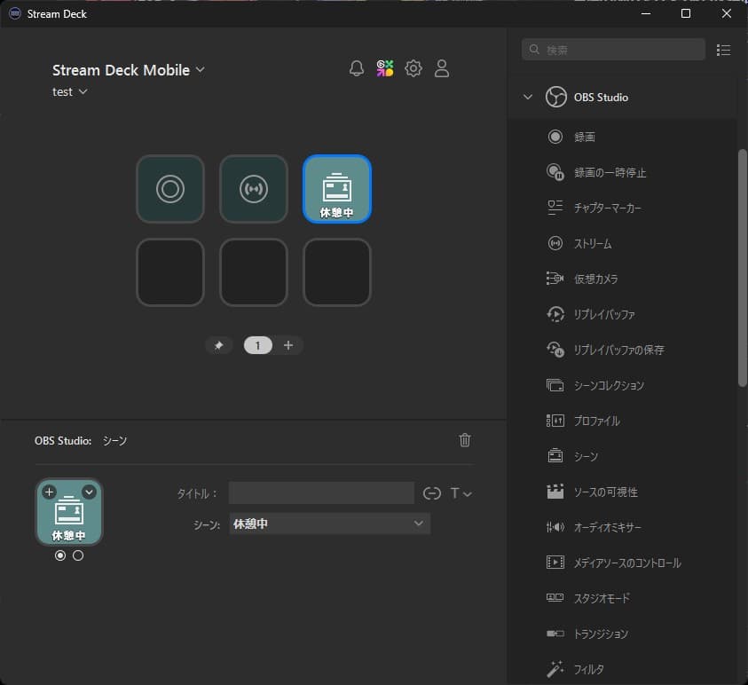Select the first state radio button
Image resolution: width=748 pixels, height=685 pixels.
click(x=60, y=555)
